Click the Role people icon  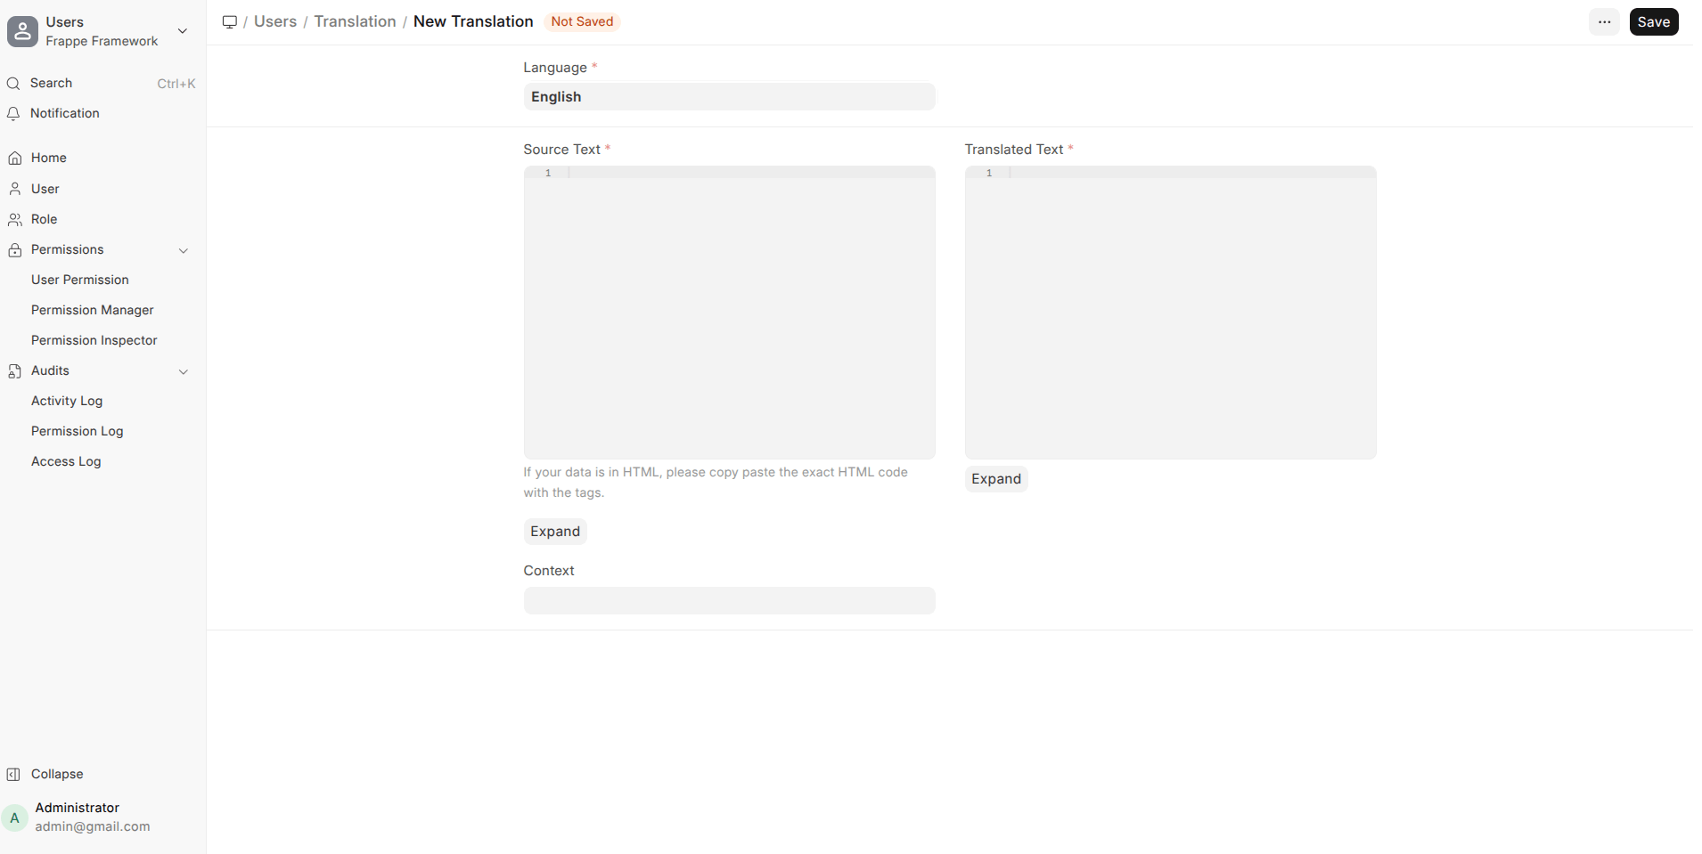coord(15,220)
